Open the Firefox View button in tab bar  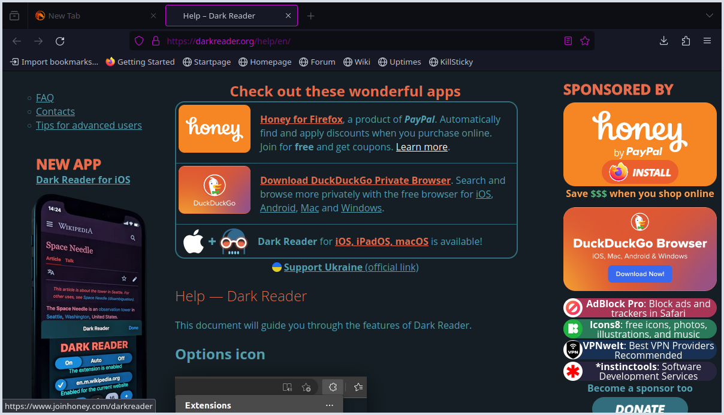point(14,16)
